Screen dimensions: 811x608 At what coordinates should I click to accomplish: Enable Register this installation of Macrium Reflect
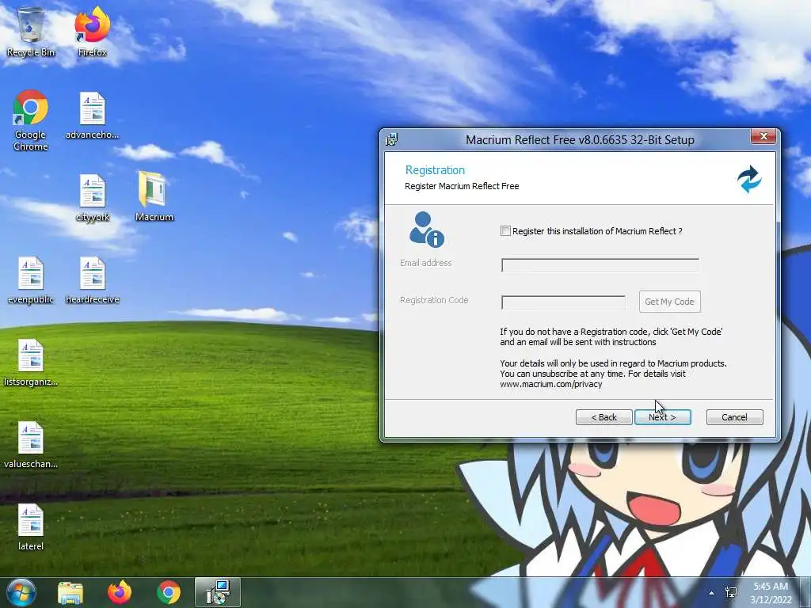click(x=505, y=231)
